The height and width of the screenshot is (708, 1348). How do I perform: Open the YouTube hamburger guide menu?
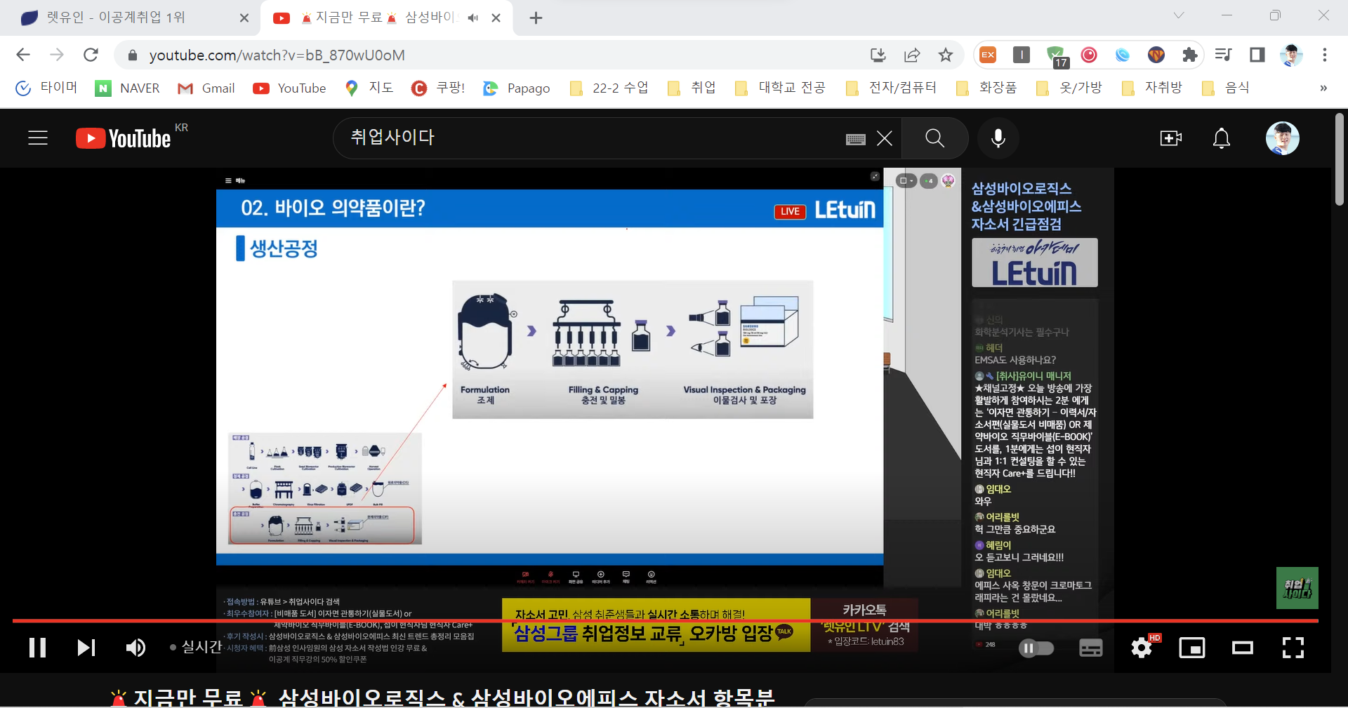(38, 138)
